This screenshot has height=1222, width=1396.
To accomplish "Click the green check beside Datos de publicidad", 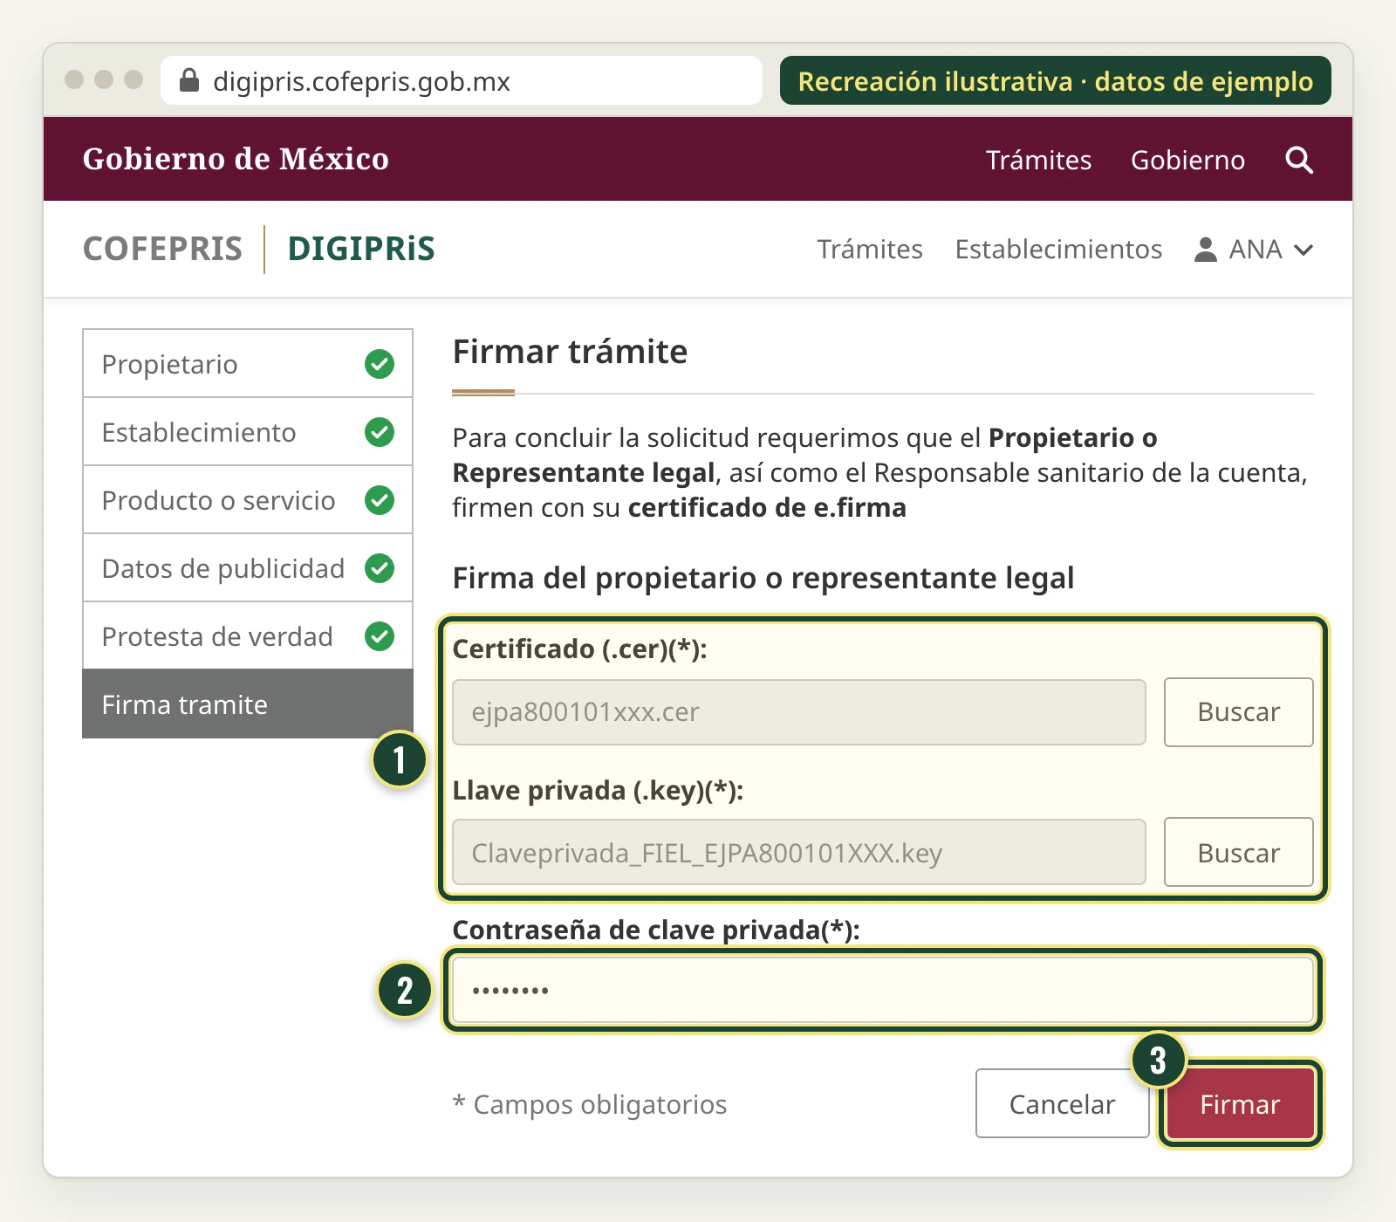I will (380, 568).
